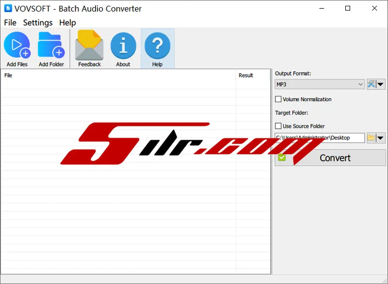
Task: Minimize the Batch Audio Converter window
Action: coord(322,8)
